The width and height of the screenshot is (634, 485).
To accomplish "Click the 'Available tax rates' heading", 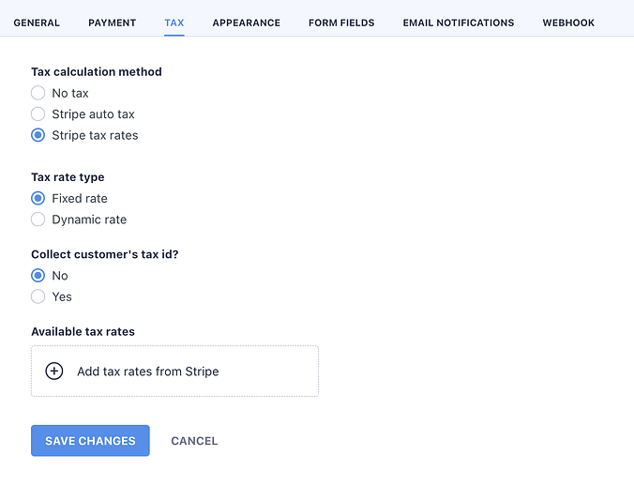I will click(x=83, y=332).
